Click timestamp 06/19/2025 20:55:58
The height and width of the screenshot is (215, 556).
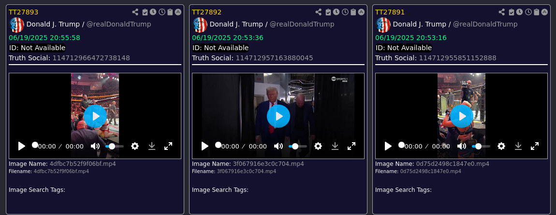[x=44, y=38]
